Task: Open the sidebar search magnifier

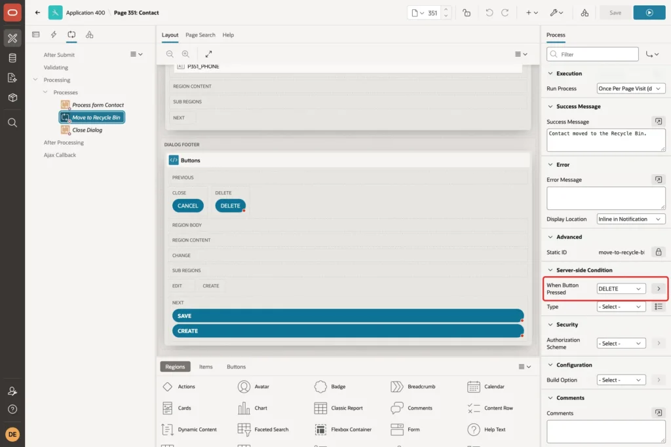Action: tap(12, 123)
